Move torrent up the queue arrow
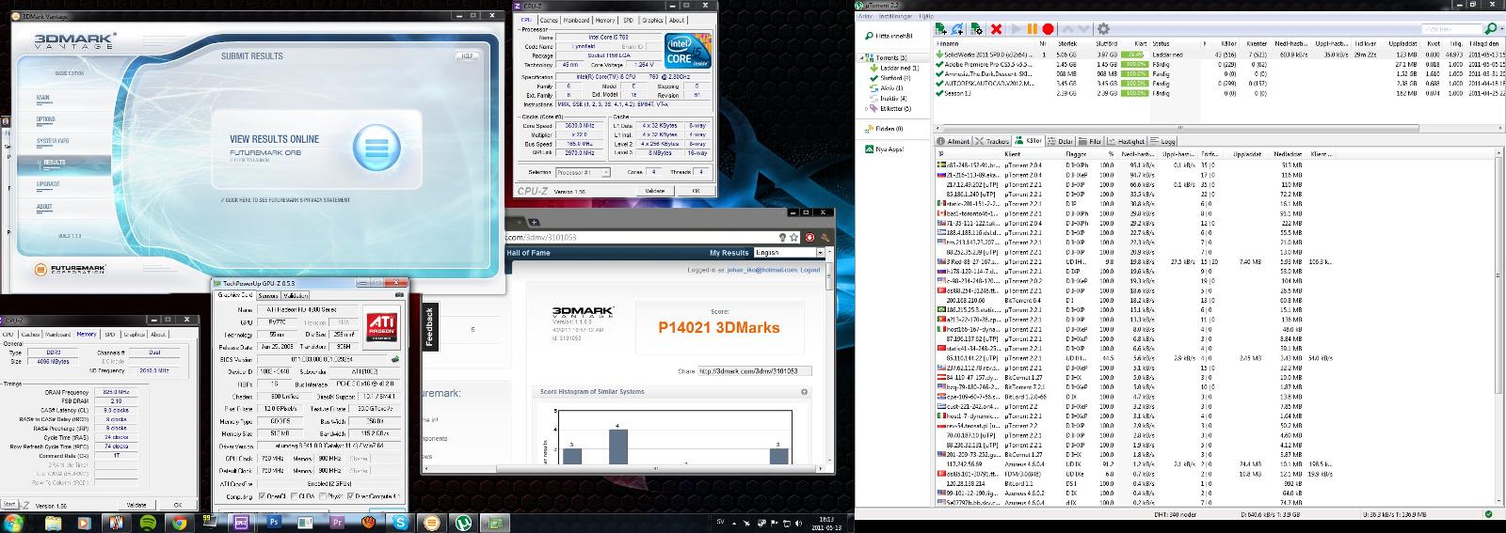 (x=1068, y=29)
